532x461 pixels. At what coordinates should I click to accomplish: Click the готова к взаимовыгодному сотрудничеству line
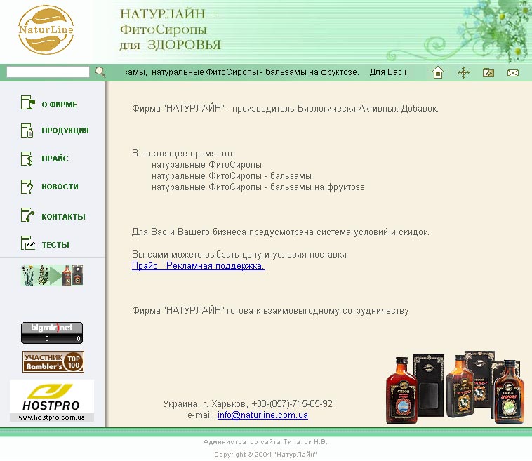click(270, 311)
